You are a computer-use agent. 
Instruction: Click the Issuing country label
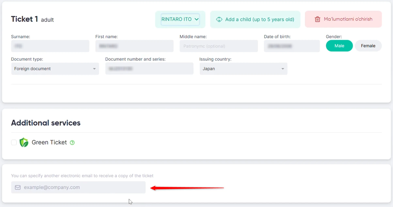point(215,59)
